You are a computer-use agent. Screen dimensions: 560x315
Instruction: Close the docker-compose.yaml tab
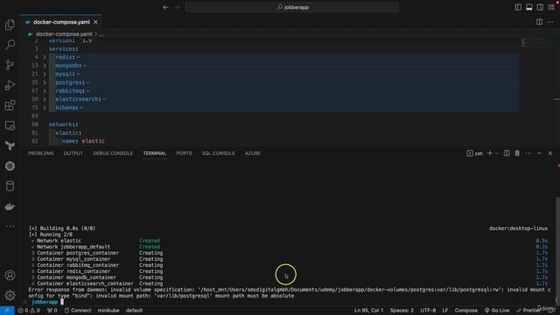click(95, 22)
